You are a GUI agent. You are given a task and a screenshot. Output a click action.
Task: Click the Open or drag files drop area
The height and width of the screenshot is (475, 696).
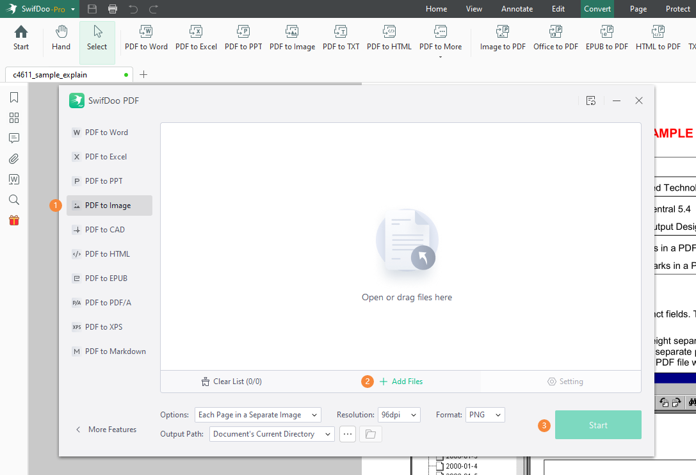pyautogui.click(x=401, y=246)
